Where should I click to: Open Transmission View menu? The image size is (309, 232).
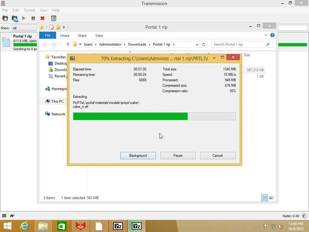click(43, 10)
